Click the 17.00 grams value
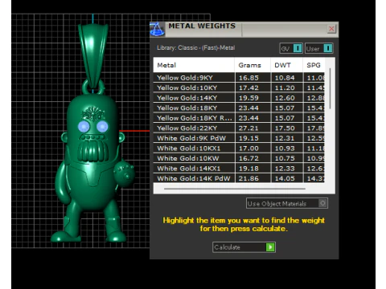386x289 pixels. tap(248, 149)
